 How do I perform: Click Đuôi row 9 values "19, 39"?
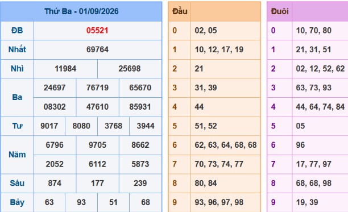pos(307,202)
